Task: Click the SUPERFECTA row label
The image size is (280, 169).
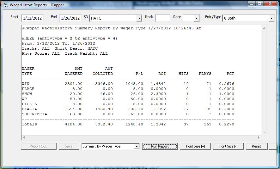Action: coord(34,114)
